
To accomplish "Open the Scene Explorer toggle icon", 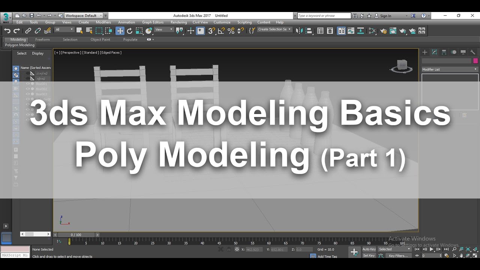I will click(x=320, y=31).
